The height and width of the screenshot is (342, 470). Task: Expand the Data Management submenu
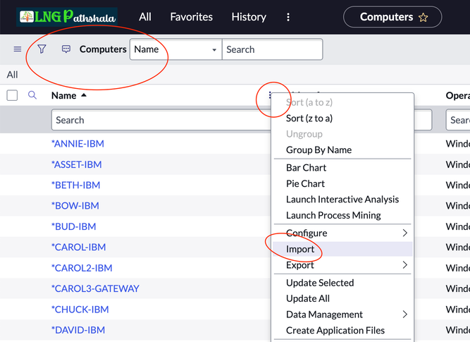342,314
